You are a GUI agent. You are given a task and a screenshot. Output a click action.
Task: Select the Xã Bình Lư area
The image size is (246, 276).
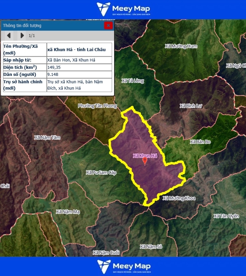(x=191, y=106)
